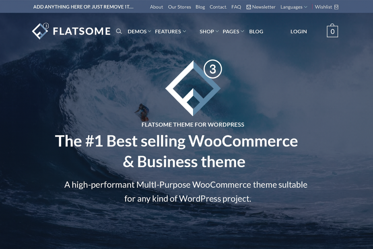The image size is (373, 249).
Task: Click 'ADD ANYTHING HERE OR JUST REMOVE IT' text
Action: [83, 7]
